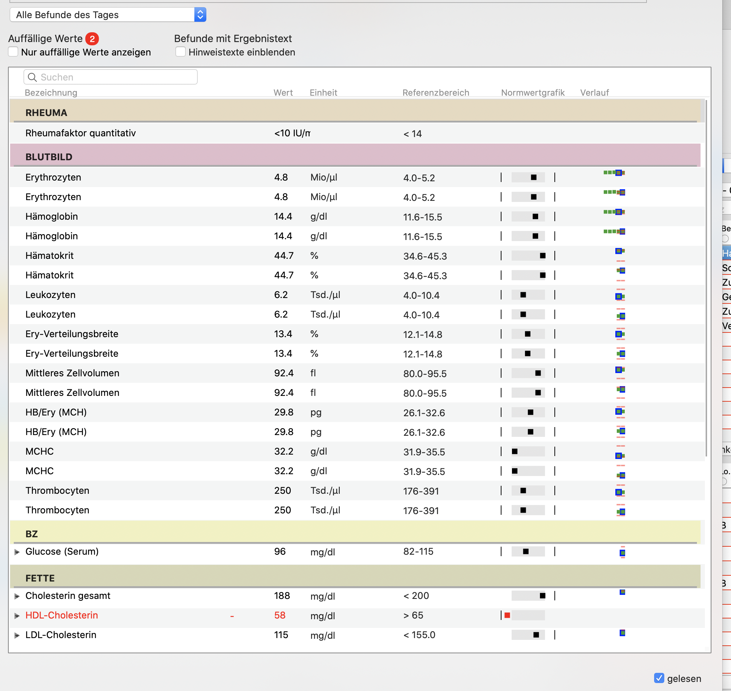Select the FETTE group header
The height and width of the screenshot is (691, 731).
coord(355,576)
